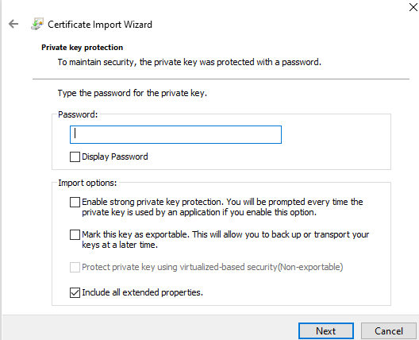Click the Certificate Import Wizard certificate icon
The width and height of the screenshot is (419, 340).
(37, 24)
